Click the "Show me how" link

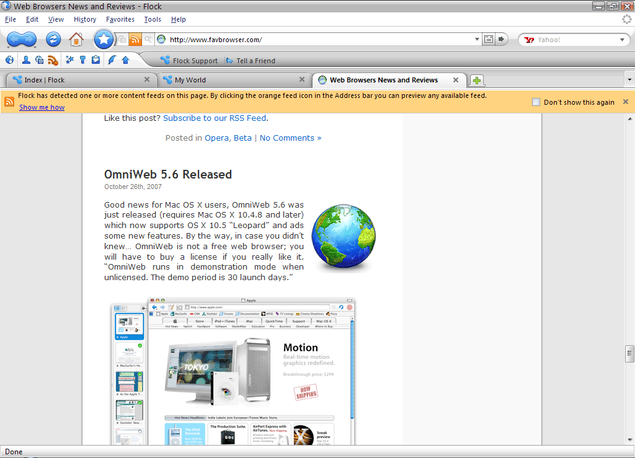[42, 107]
